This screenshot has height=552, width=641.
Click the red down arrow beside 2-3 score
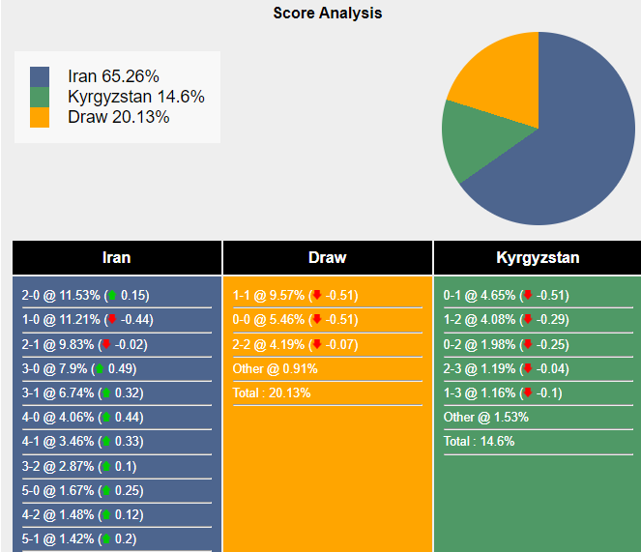(x=527, y=368)
